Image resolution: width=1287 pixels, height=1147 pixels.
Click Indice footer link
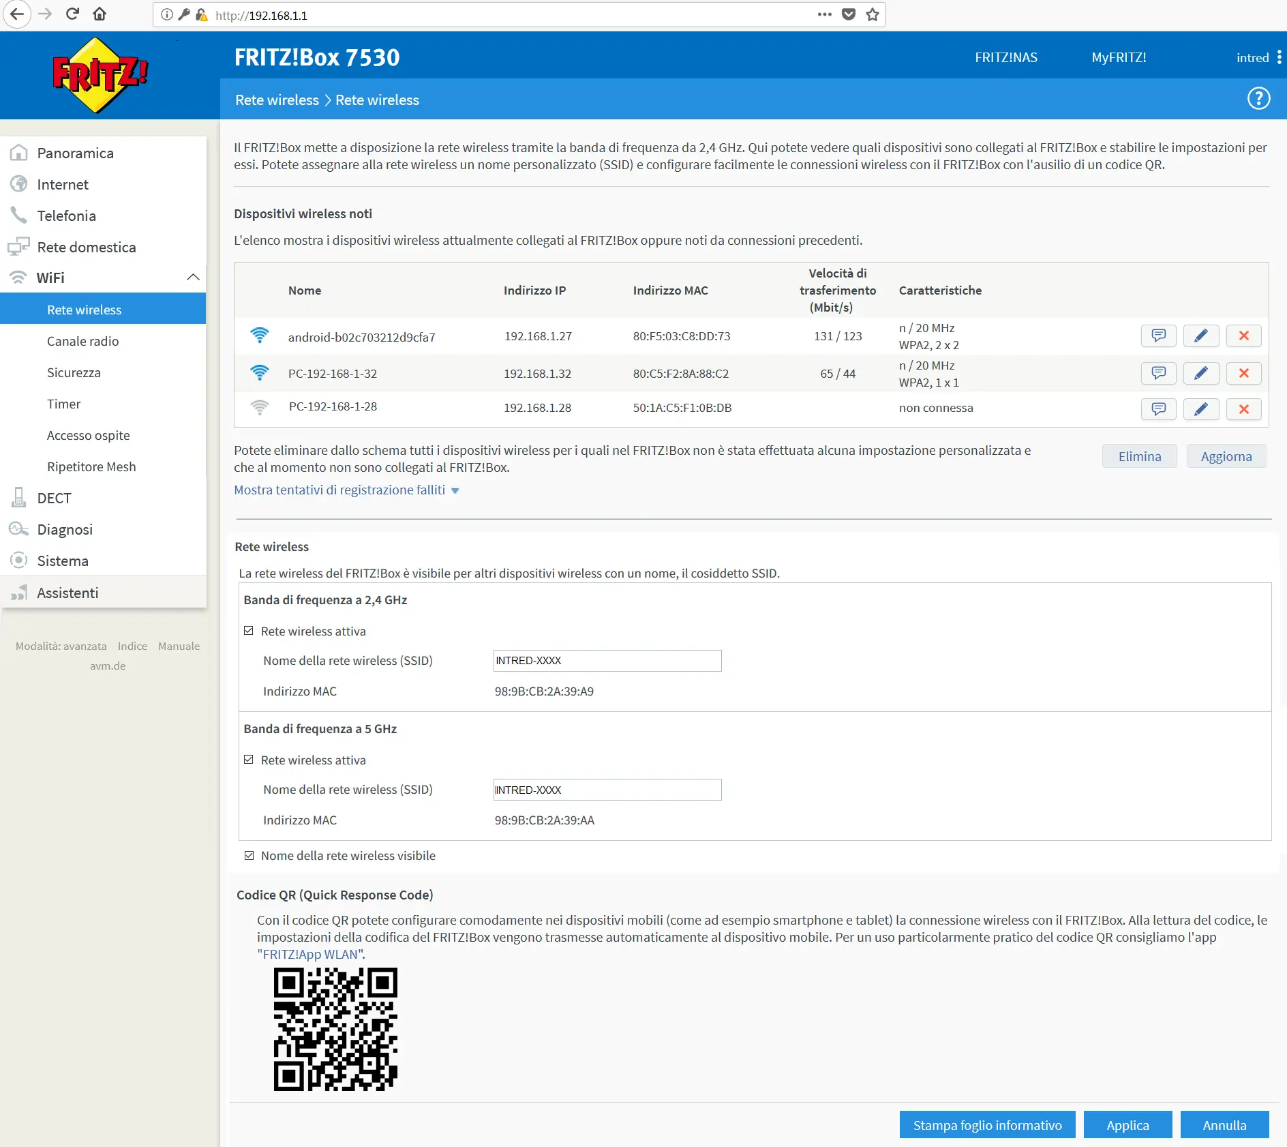(132, 646)
